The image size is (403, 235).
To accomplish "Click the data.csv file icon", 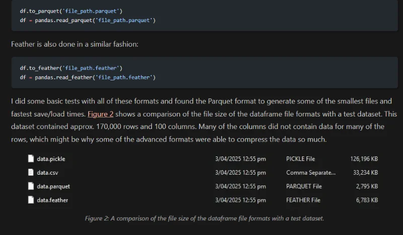I will [31, 173].
